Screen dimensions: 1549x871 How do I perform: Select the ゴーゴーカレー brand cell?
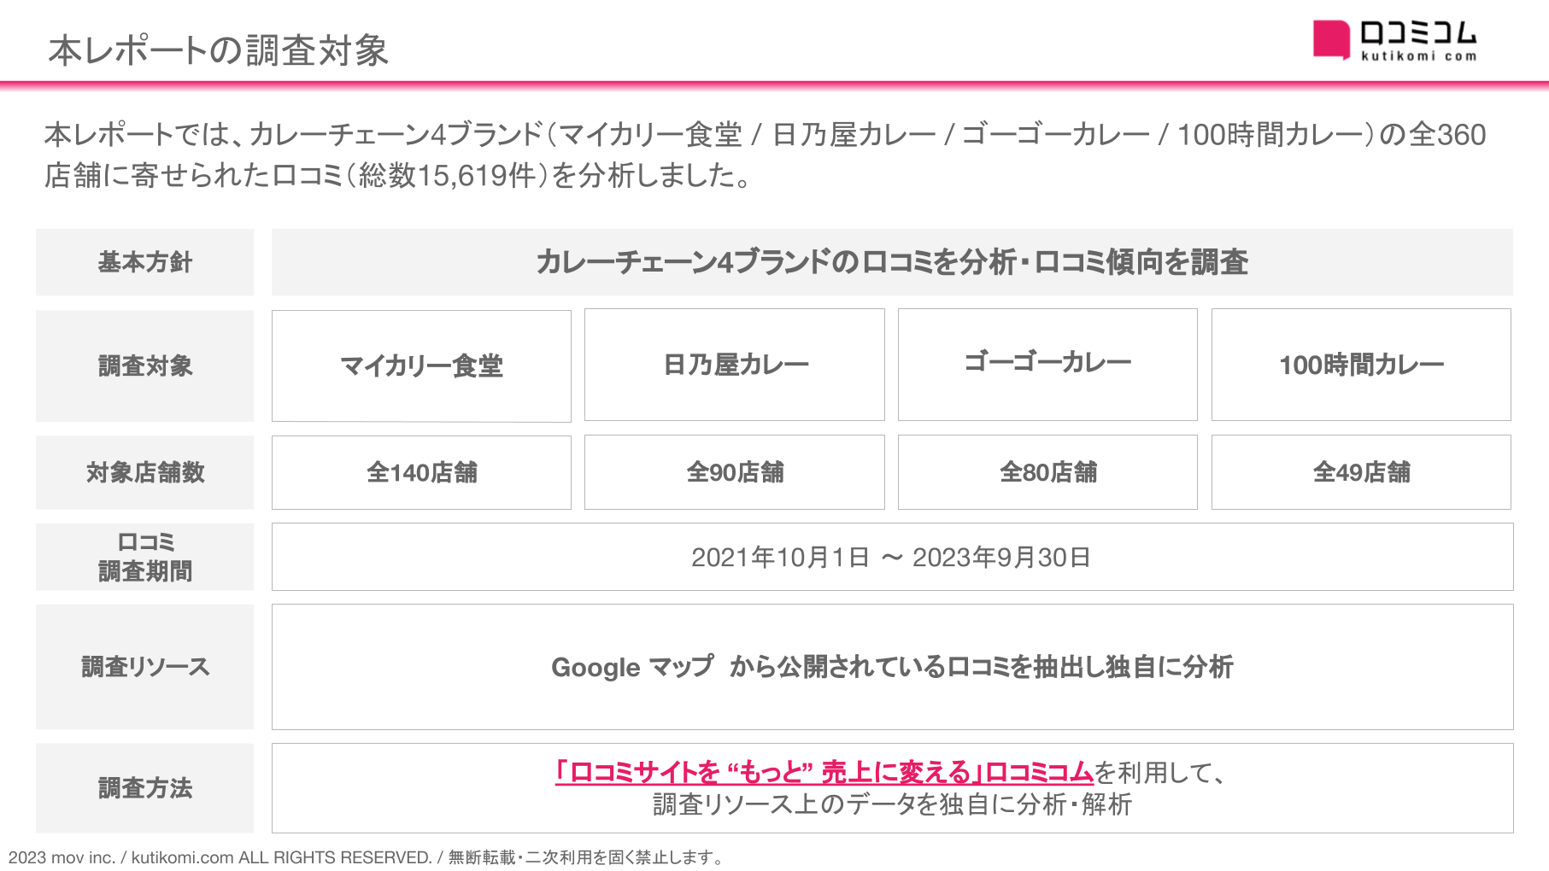click(1047, 365)
